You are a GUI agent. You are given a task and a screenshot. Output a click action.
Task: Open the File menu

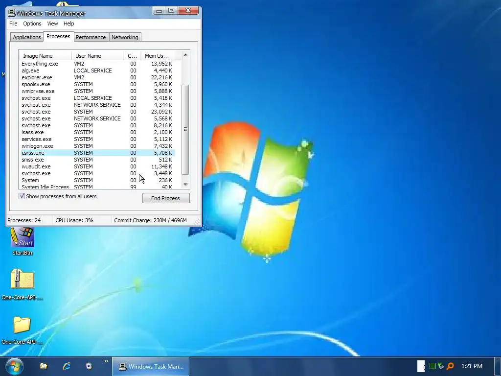pyautogui.click(x=13, y=23)
